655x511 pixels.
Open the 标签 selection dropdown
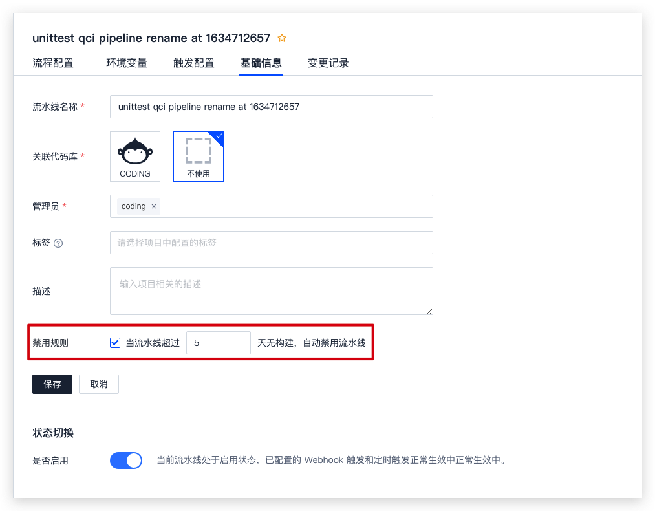(x=271, y=243)
